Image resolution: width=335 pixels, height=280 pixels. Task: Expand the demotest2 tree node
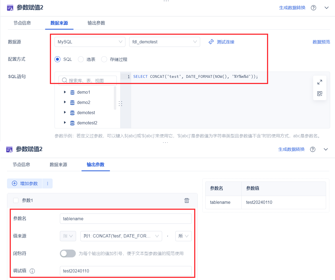tap(65, 122)
